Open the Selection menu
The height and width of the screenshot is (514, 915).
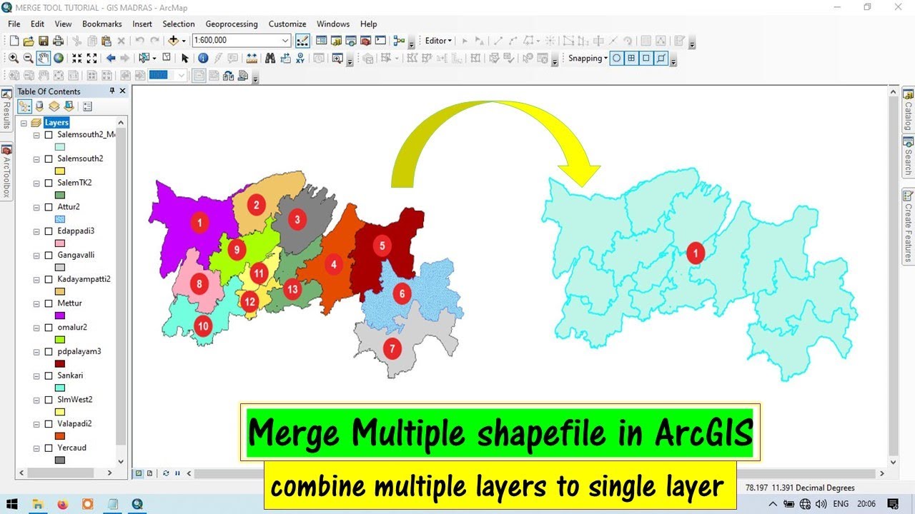point(179,24)
